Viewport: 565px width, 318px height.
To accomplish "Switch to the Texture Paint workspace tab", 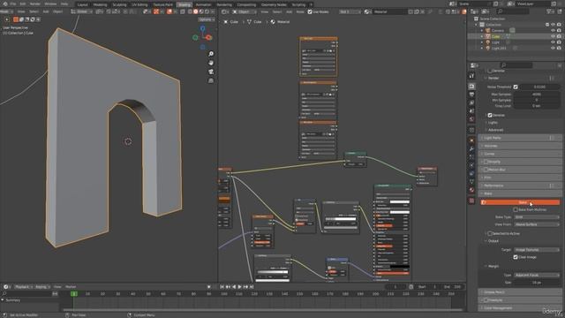I will [x=162, y=4].
